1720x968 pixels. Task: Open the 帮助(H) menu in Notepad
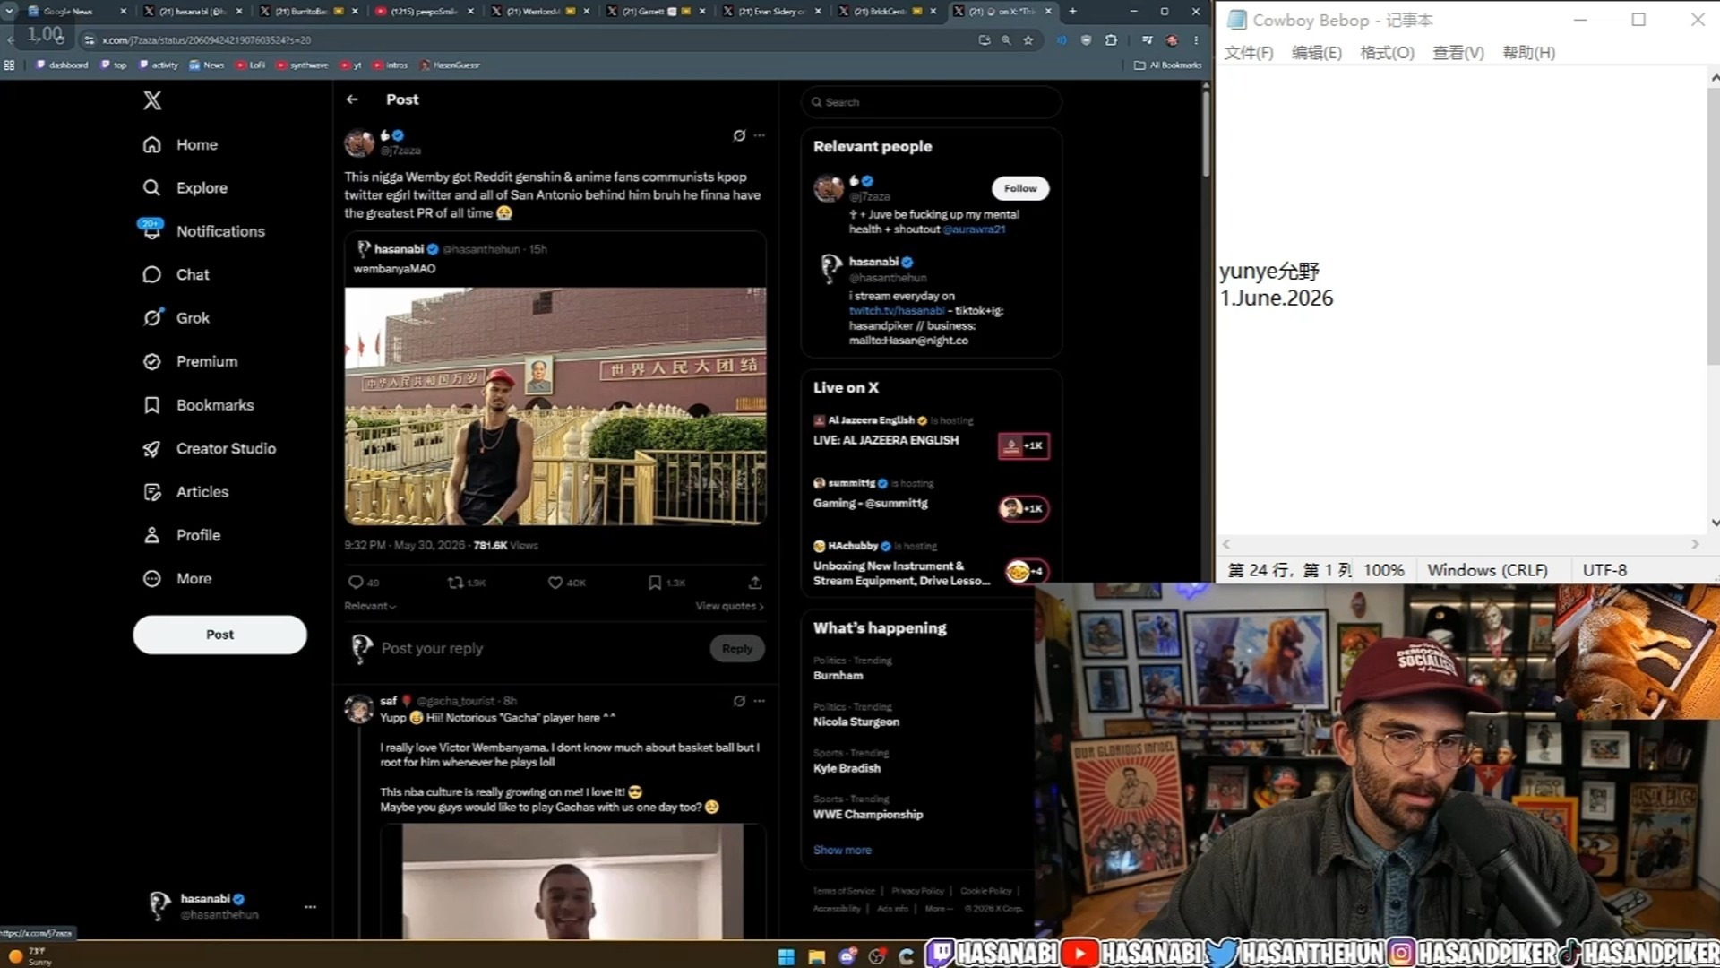click(x=1529, y=53)
